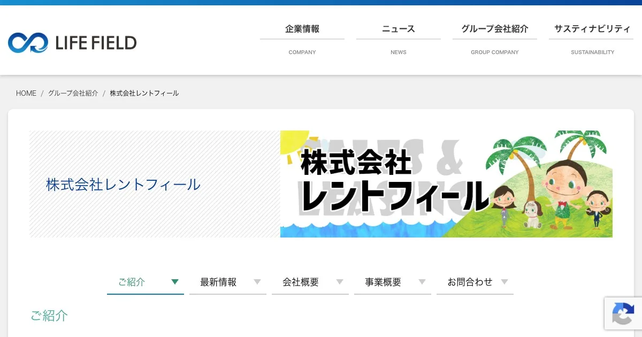The height and width of the screenshot is (337, 642).
Task: Click the 株式会社レントフィール page title text
Action: pyautogui.click(x=123, y=185)
